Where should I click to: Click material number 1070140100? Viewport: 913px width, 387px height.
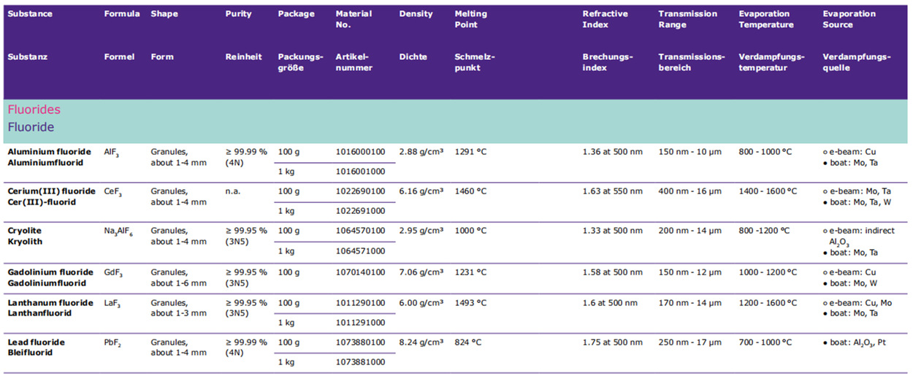point(360,272)
